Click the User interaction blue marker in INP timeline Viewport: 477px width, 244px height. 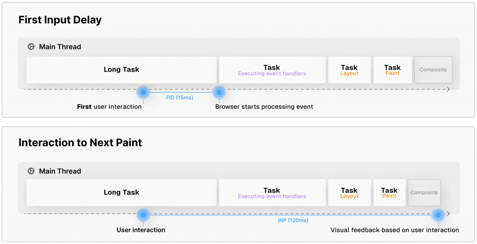pyautogui.click(x=143, y=215)
